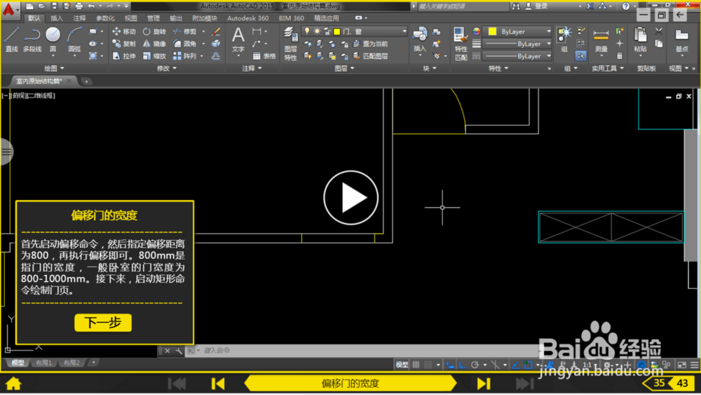
Task: Toggle polar tracking in status bar
Action: tap(475, 365)
